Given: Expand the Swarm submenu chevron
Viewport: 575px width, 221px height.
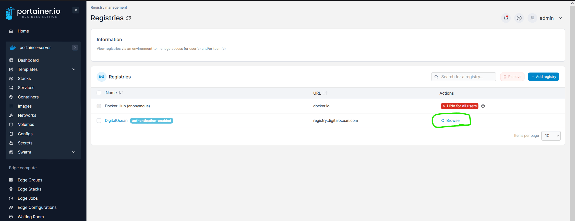Looking at the screenshot, I should (74, 152).
